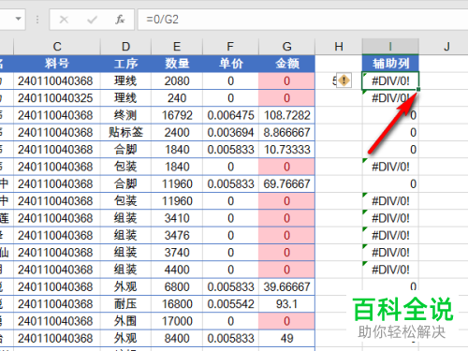Open the insert function fx button
468x351 pixels.
[x=120, y=20]
